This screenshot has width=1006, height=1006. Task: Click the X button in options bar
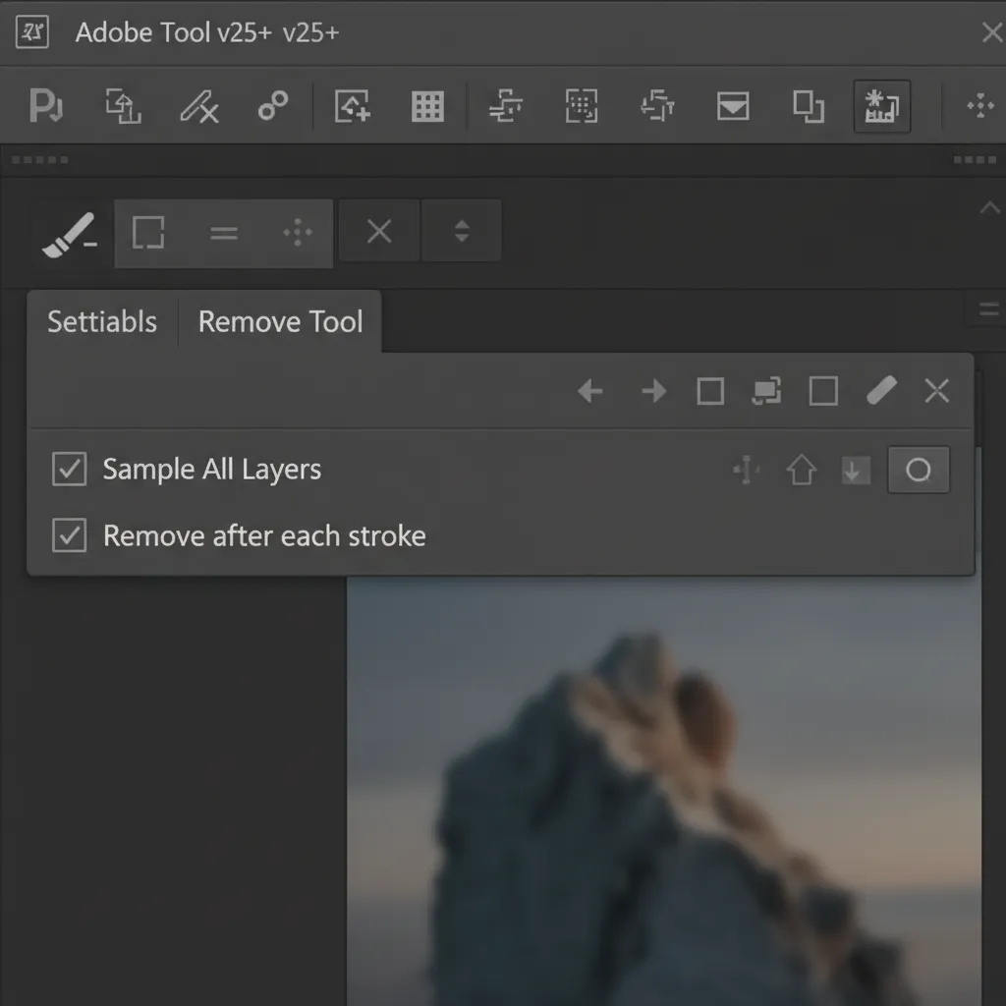[x=379, y=231]
